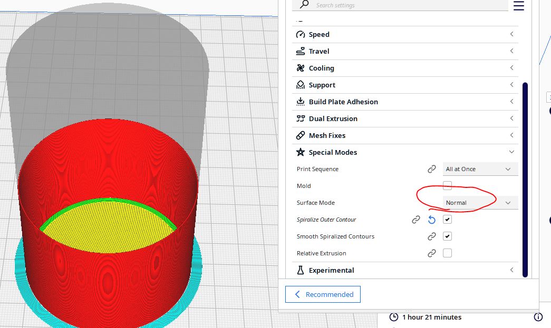Screen dimensions: 551x328
Task: Uncheck Spiralize Outer Contour
Action: (x=447, y=219)
